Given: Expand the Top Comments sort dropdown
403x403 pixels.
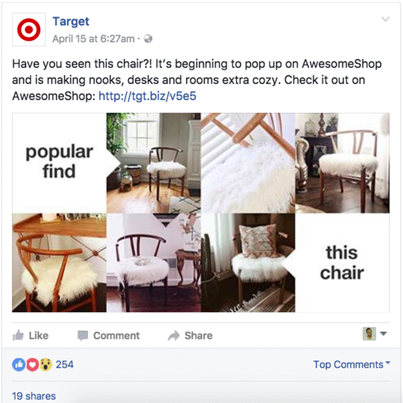Looking at the screenshot, I should [352, 364].
